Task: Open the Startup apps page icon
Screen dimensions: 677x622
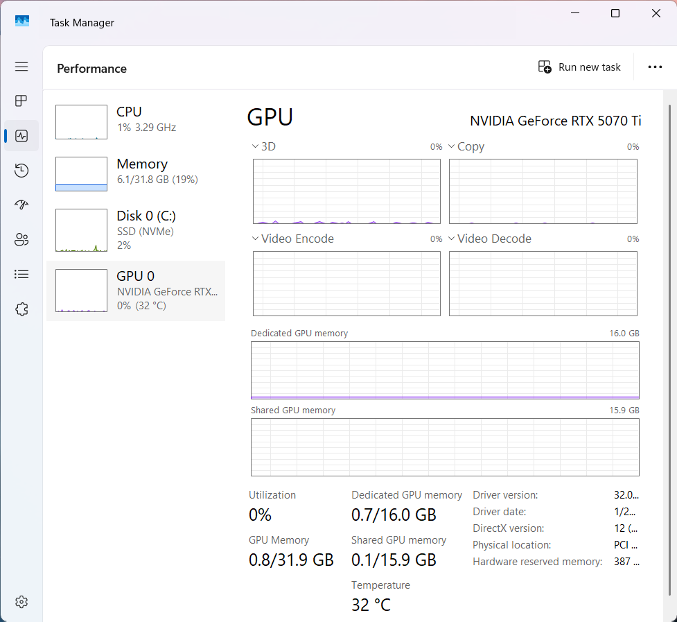Action: (21, 205)
